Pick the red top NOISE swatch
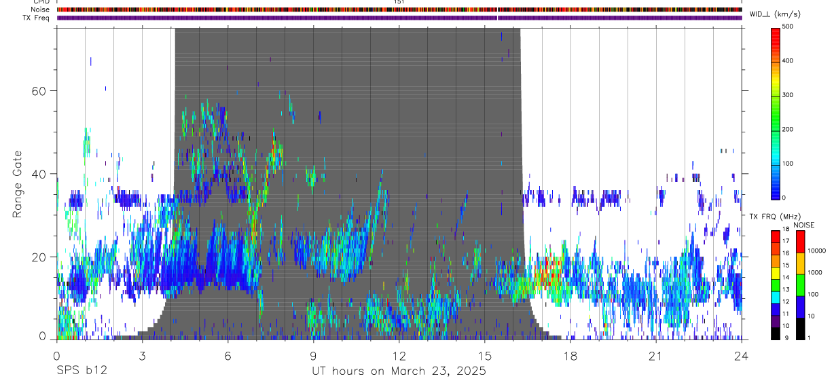 (x=800, y=242)
